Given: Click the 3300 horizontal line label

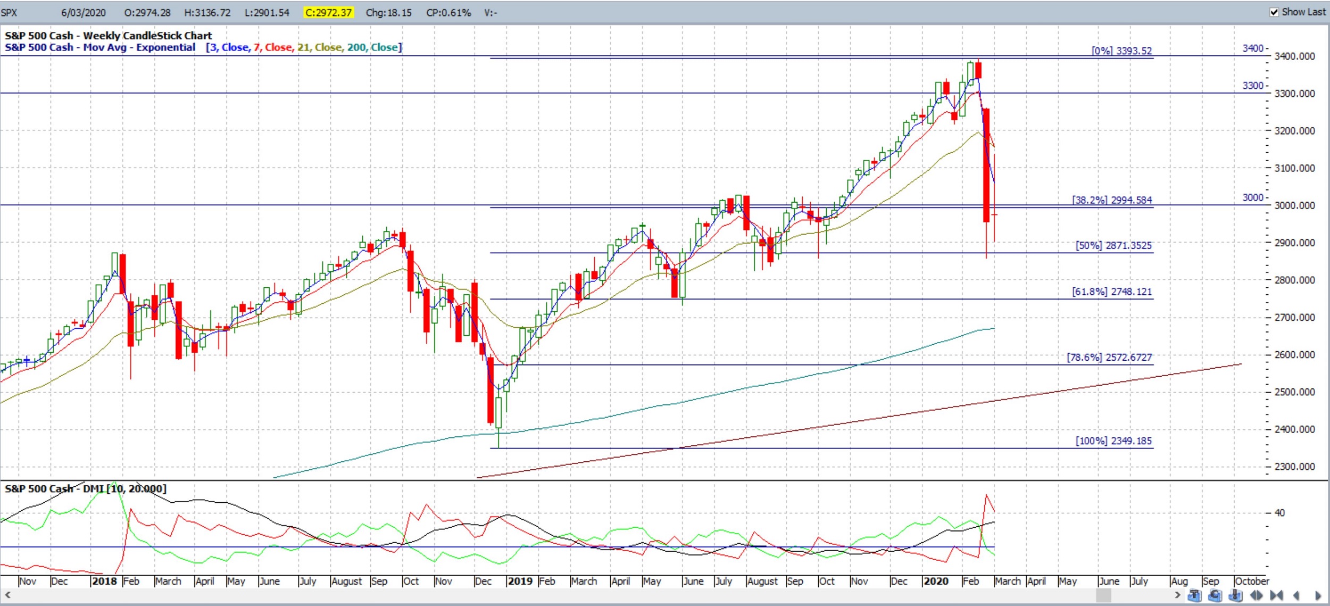Looking at the screenshot, I should point(1252,85).
